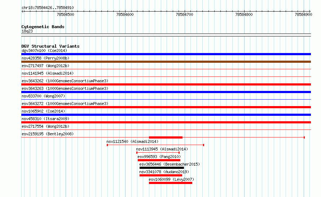Click the nsv1121540 (Alsmadi2014) label

click(132, 141)
